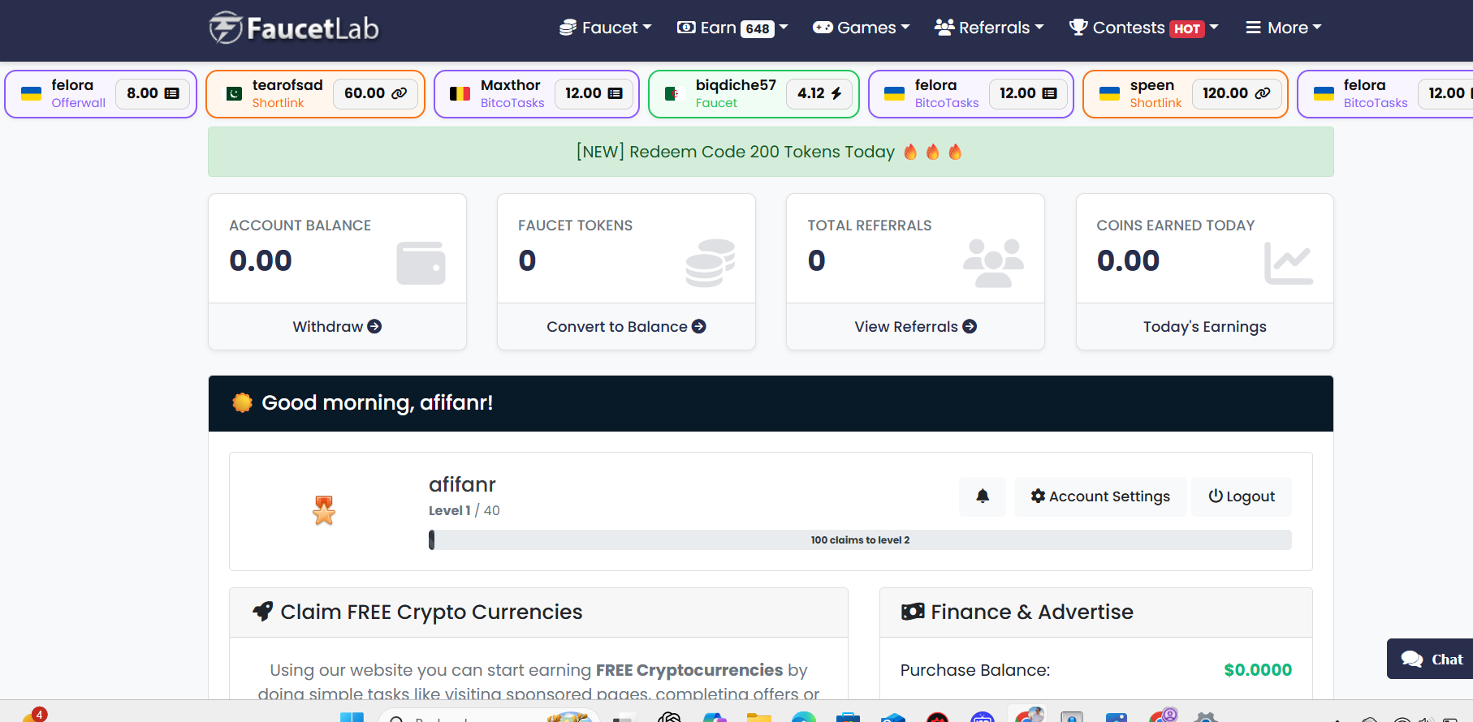Click the users icon in Total Referrals card
The width and height of the screenshot is (1473, 722).
[x=993, y=263]
